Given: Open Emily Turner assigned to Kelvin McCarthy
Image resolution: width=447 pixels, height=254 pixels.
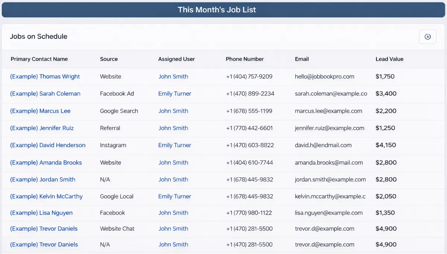Looking at the screenshot, I should 174,196.
